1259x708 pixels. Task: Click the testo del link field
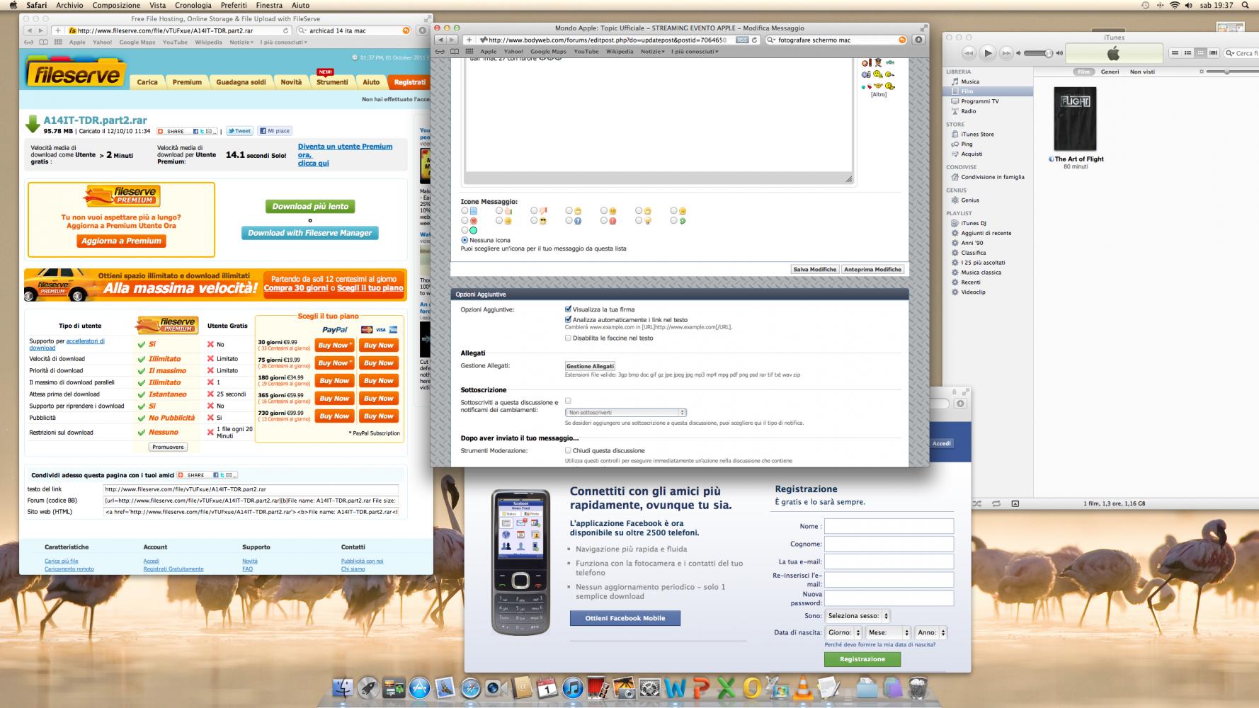[x=251, y=489]
